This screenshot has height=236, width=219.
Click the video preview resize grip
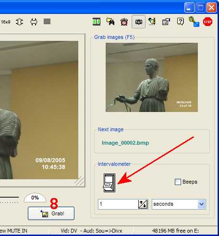tap(79, 181)
